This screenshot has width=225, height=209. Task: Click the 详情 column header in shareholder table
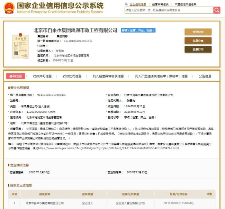208,194
